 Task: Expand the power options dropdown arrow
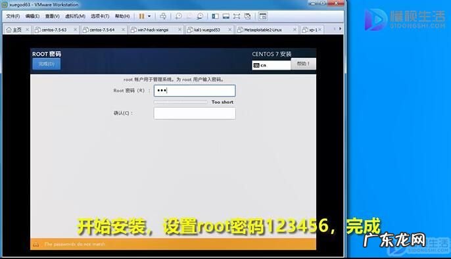(149, 16)
